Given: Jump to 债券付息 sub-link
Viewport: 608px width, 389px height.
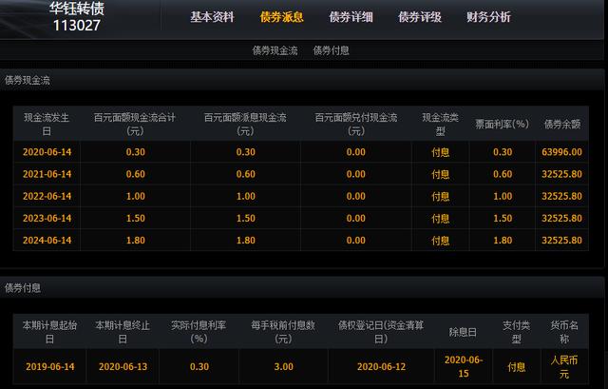Looking at the screenshot, I should click(332, 50).
